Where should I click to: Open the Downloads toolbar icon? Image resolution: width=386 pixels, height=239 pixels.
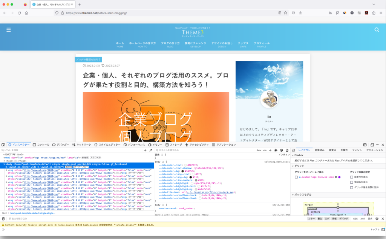pos(300,13)
